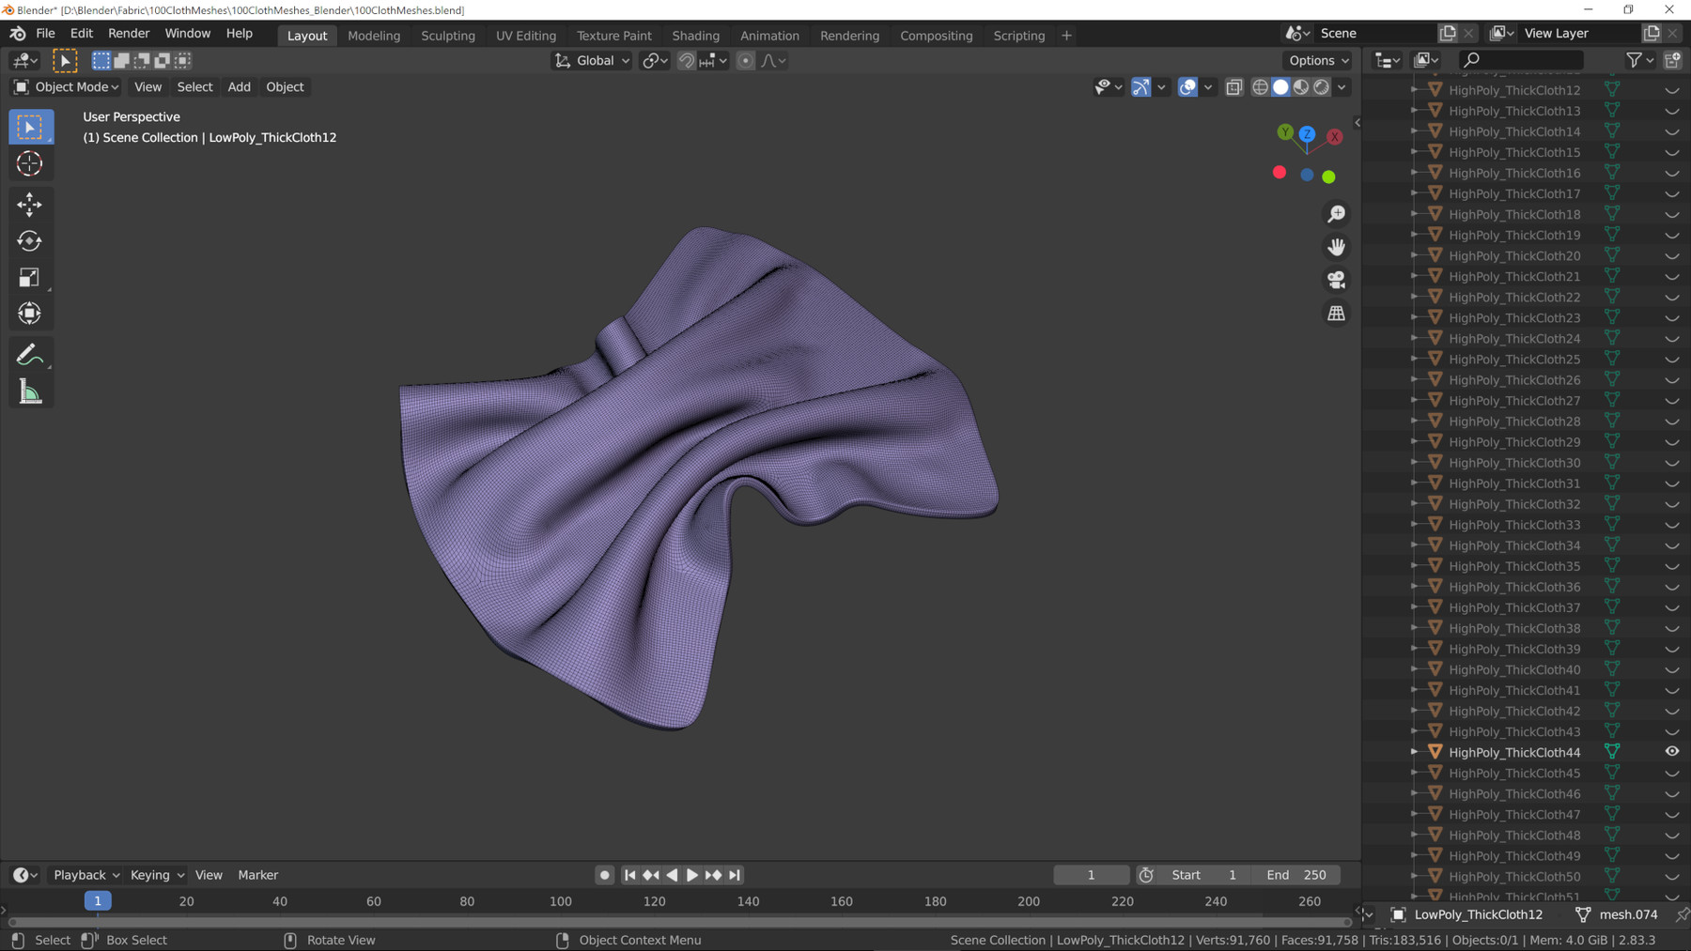Click frame 100 on the timeline
Image resolution: width=1691 pixels, height=951 pixels.
tap(561, 901)
